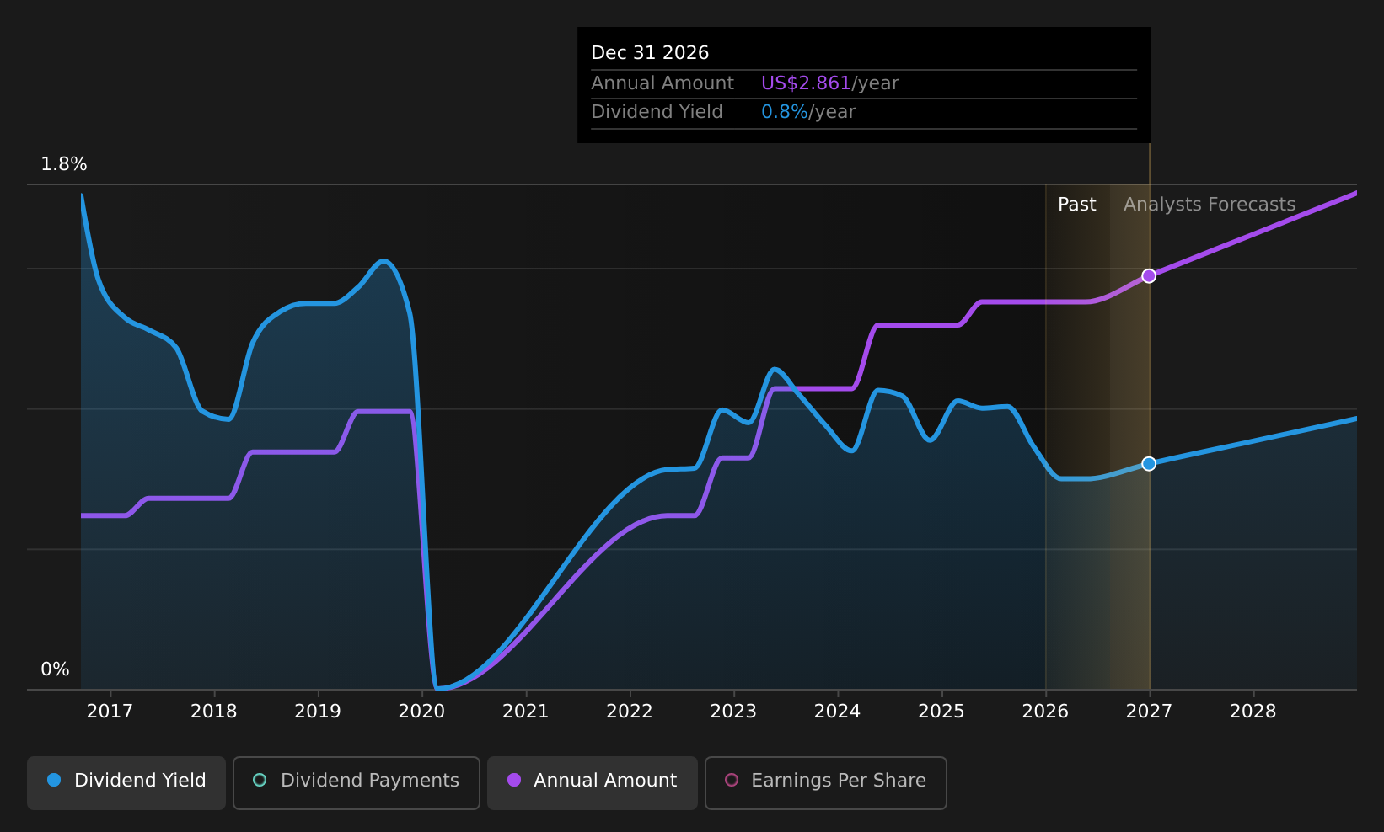Click the tooltip 'Annual Amount' row label
This screenshot has height=832, width=1384.
click(662, 83)
